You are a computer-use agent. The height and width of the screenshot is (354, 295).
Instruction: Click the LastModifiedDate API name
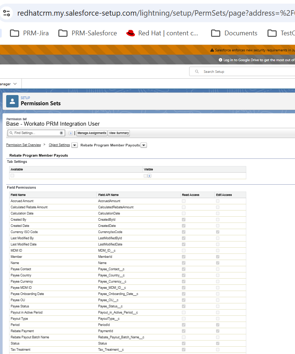tap(110, 244)
